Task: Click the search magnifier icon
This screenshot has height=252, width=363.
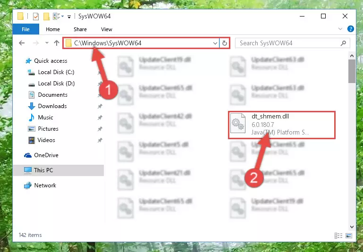Action: tap(343, 43)
